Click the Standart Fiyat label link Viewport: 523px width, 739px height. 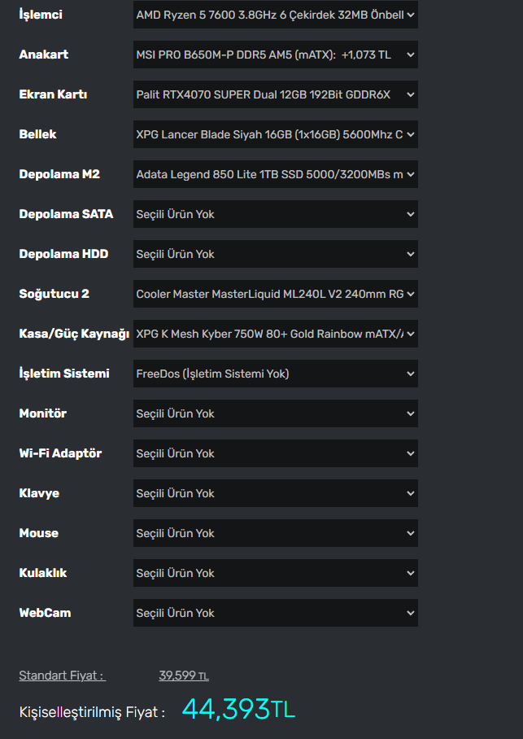[62, 676]
